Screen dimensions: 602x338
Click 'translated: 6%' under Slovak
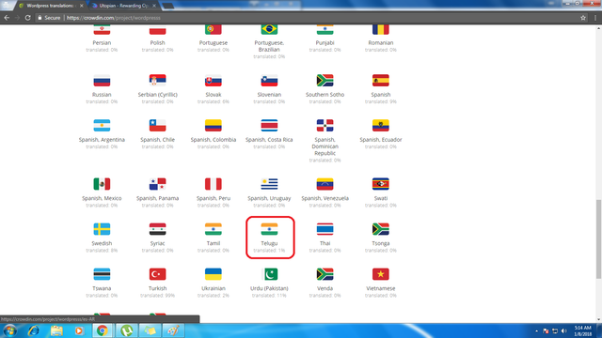[214, 101]
